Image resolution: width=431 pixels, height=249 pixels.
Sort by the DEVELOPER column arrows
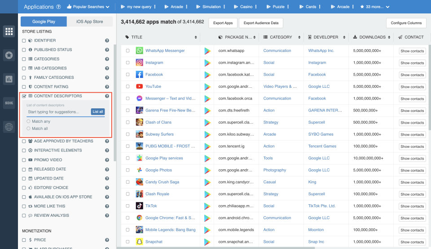tap(344, 37)
